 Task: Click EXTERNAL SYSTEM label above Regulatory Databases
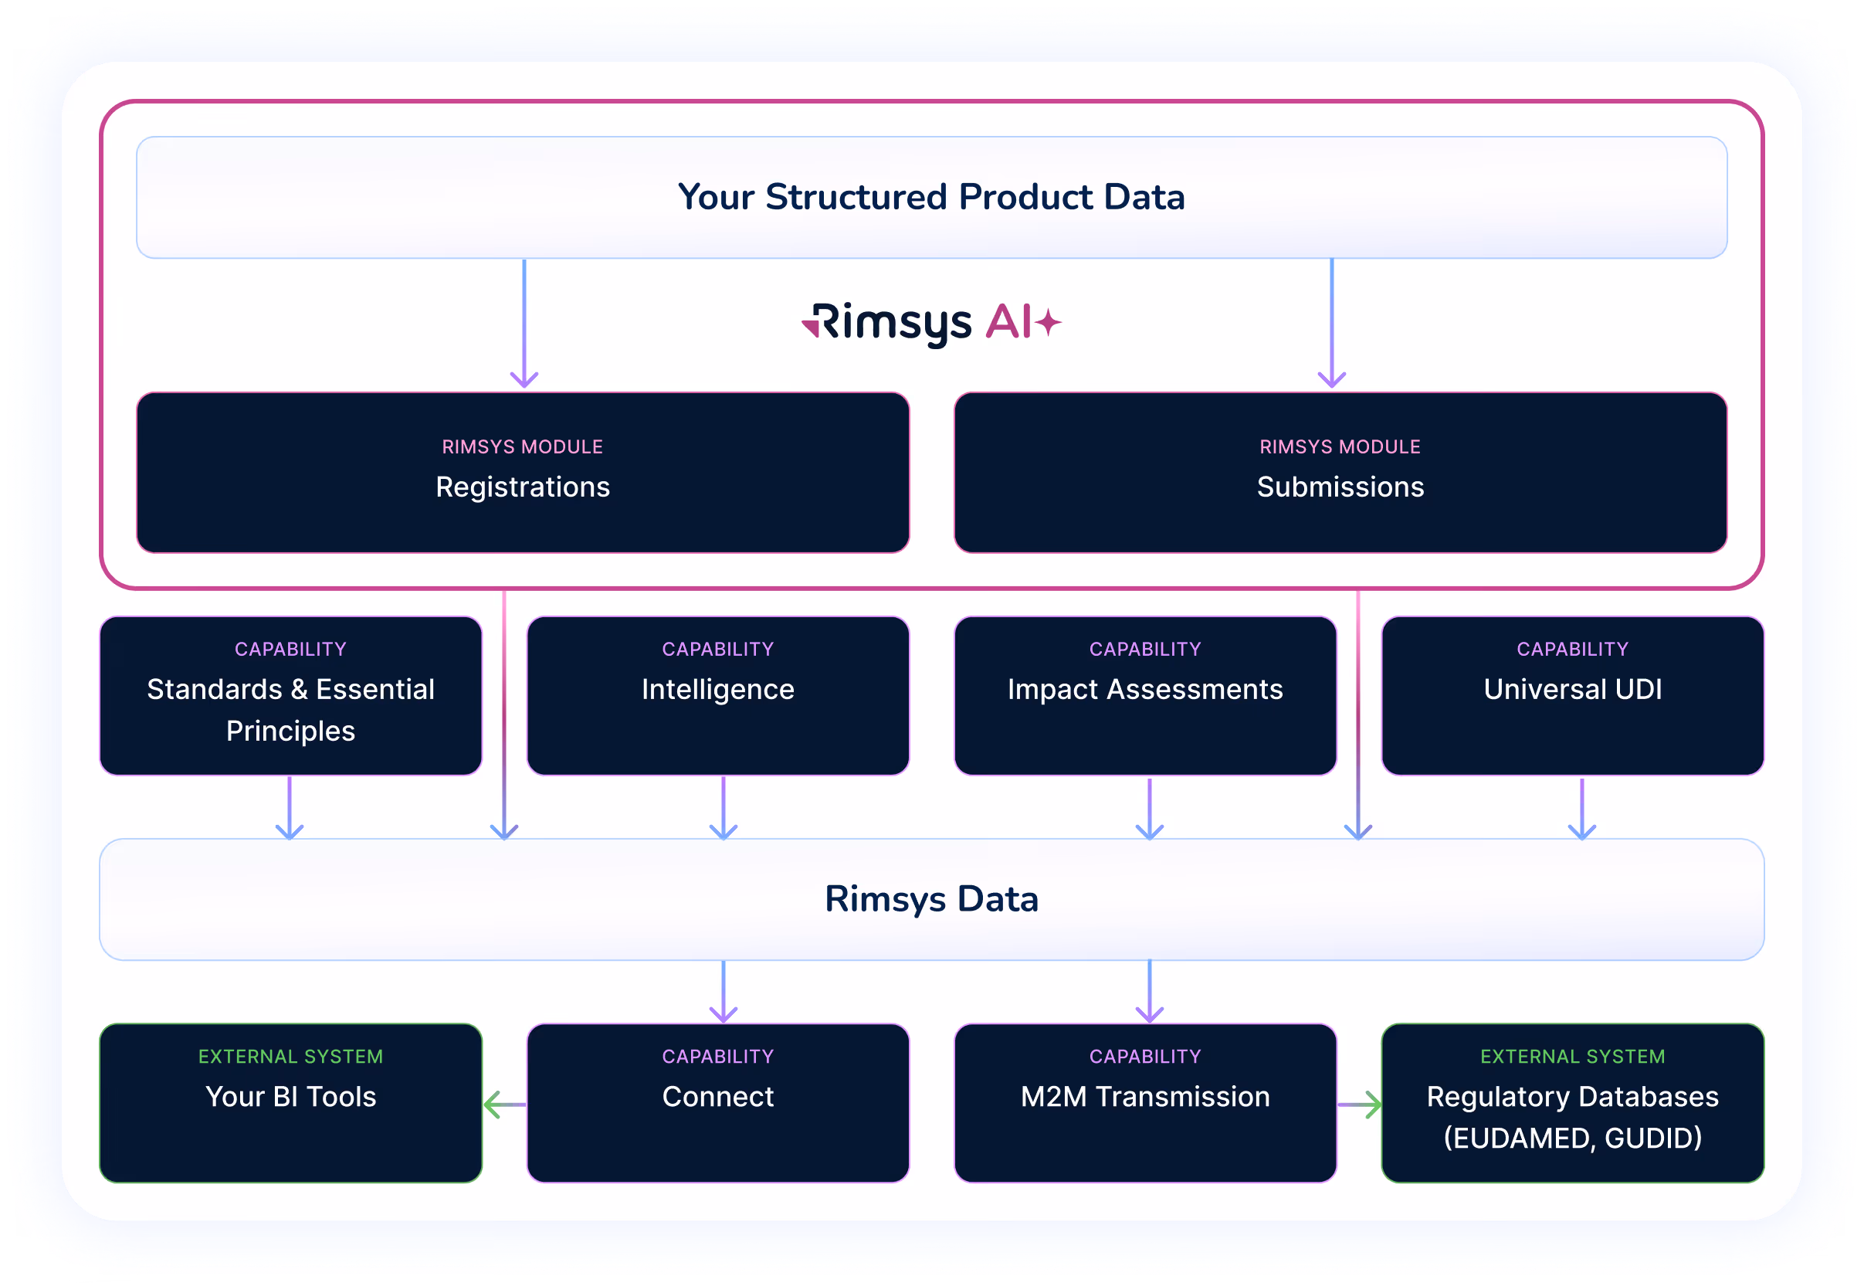(x=1572, y=1057)
